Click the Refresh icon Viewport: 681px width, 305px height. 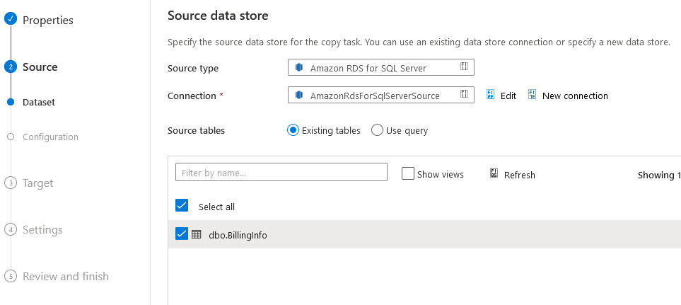tap(494, 174)
